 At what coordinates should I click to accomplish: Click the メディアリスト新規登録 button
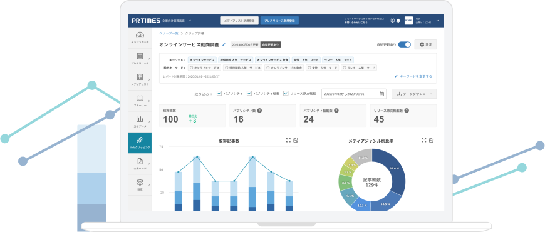click(239, 21)
